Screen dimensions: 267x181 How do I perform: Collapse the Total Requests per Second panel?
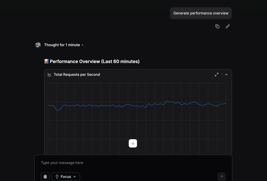click(226, 75)
